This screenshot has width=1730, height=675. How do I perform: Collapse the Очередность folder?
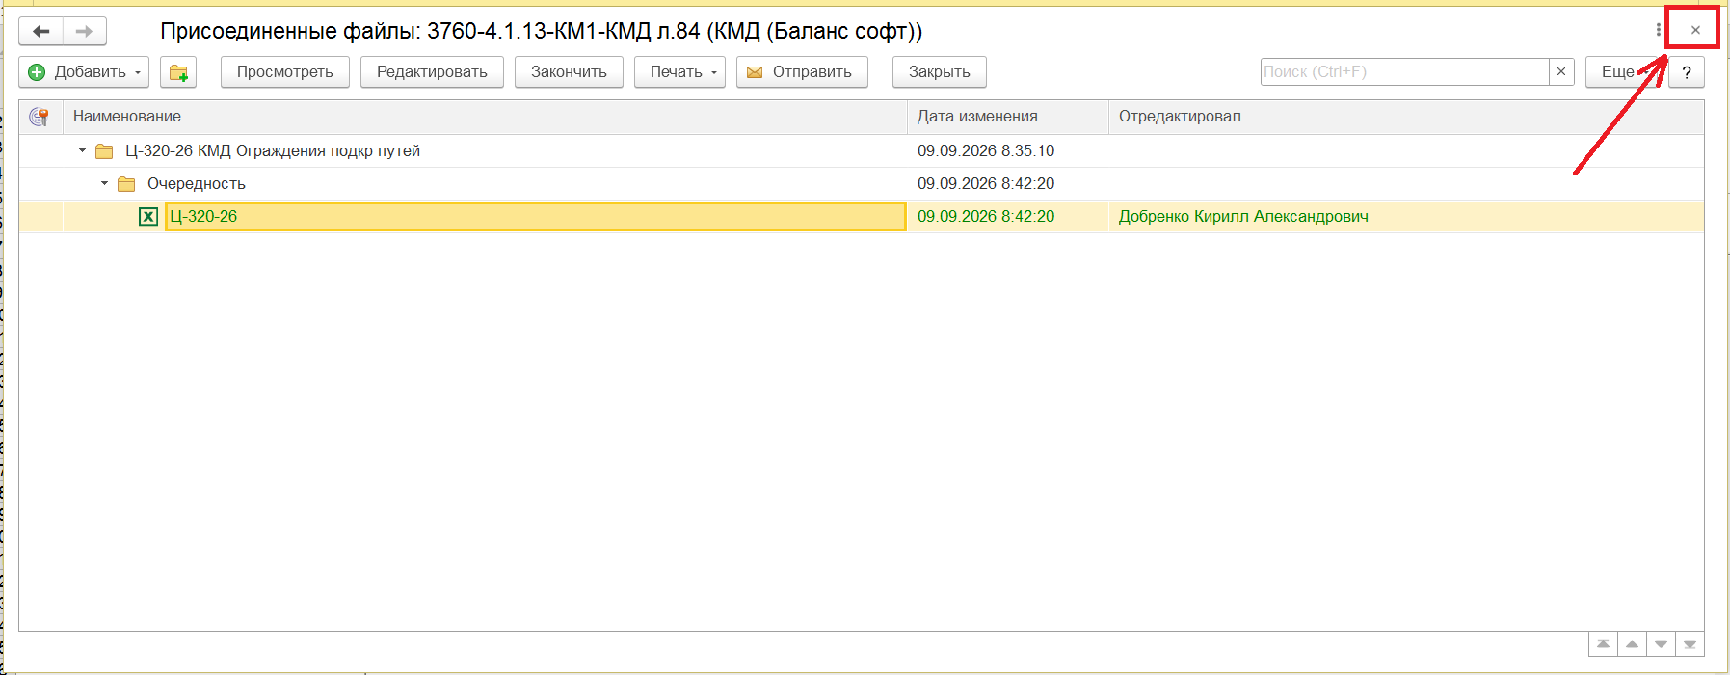[104, 184]
